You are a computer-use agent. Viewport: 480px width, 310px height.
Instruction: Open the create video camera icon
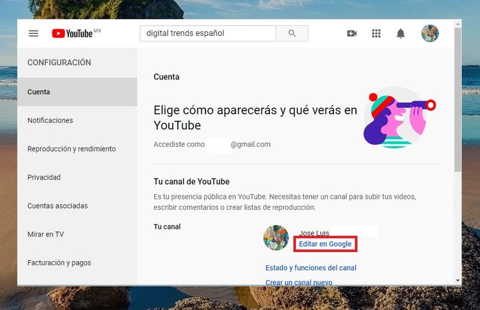(352, 33)
